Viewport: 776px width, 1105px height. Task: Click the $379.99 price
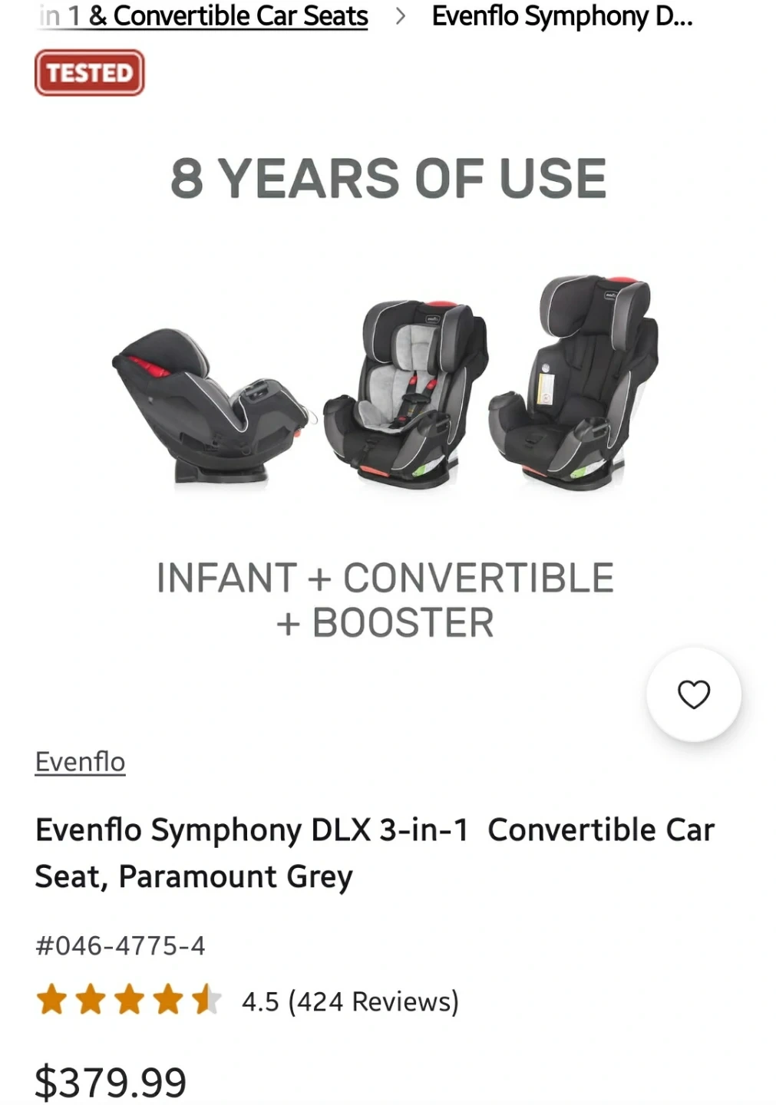pyautogui.click(x=111, y=1082)
